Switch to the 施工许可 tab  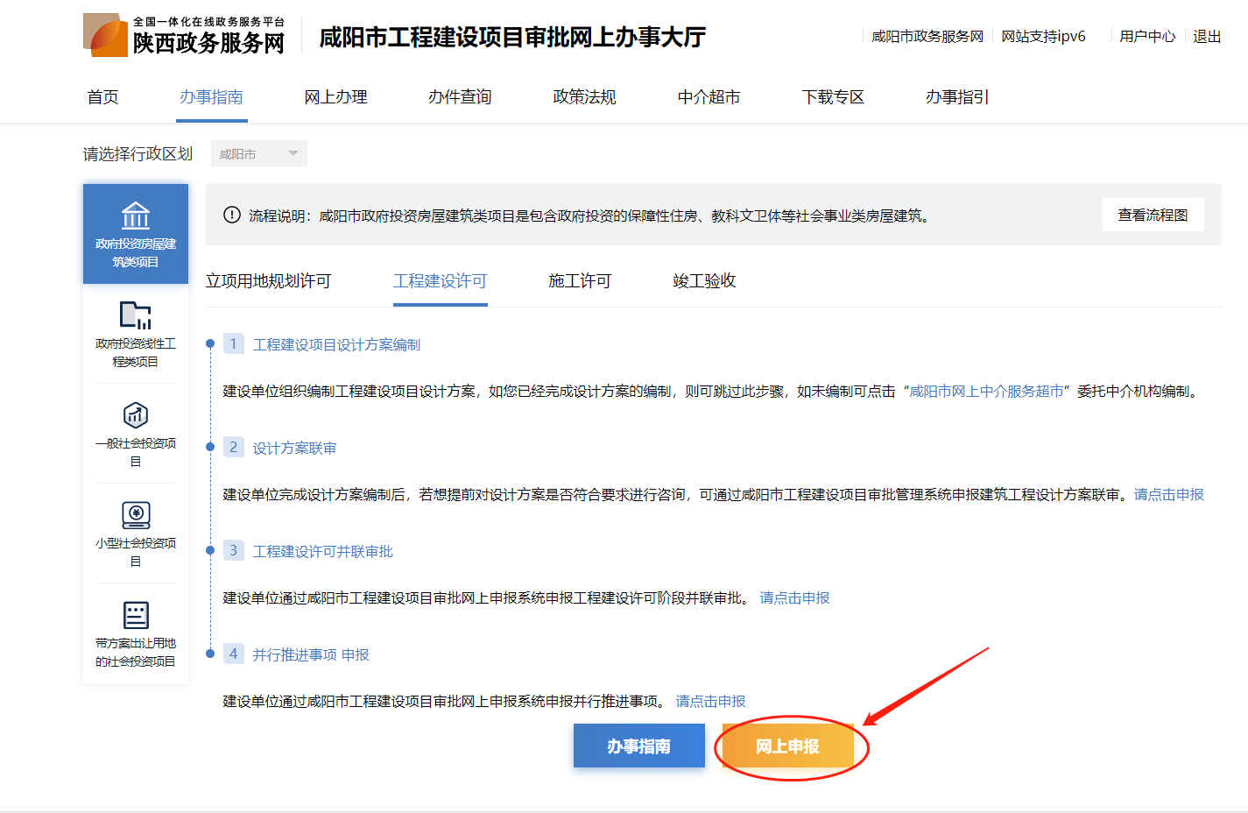[580, 281]
